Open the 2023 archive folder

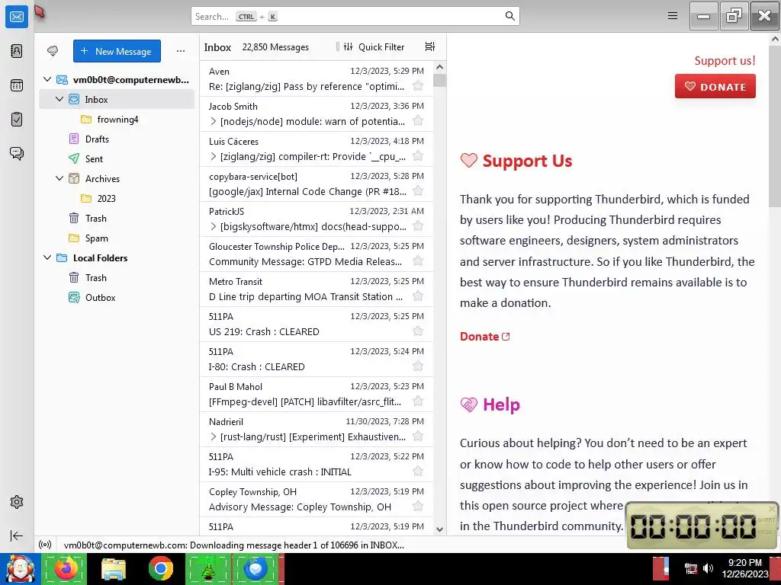(x=117, y=199)
